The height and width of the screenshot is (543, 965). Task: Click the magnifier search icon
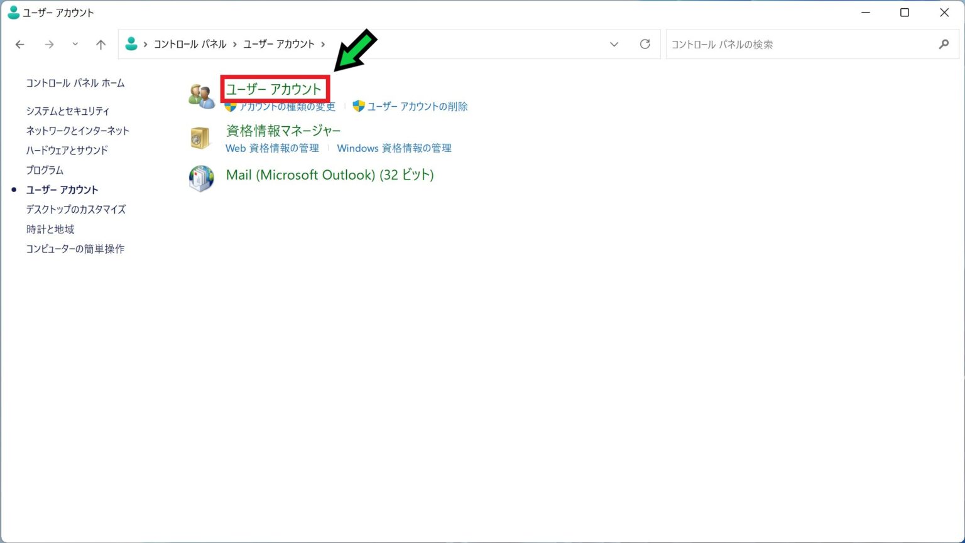click(944, 45)
